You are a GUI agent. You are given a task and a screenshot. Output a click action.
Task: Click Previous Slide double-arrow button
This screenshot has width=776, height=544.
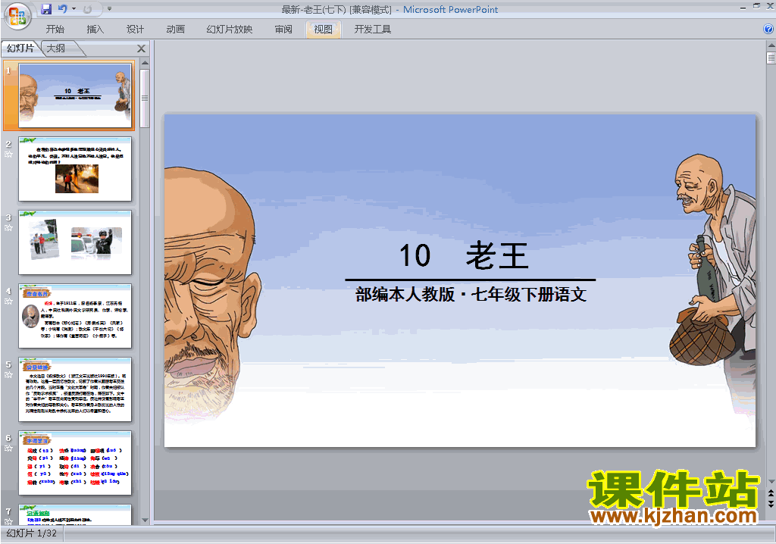click(771, 493)
